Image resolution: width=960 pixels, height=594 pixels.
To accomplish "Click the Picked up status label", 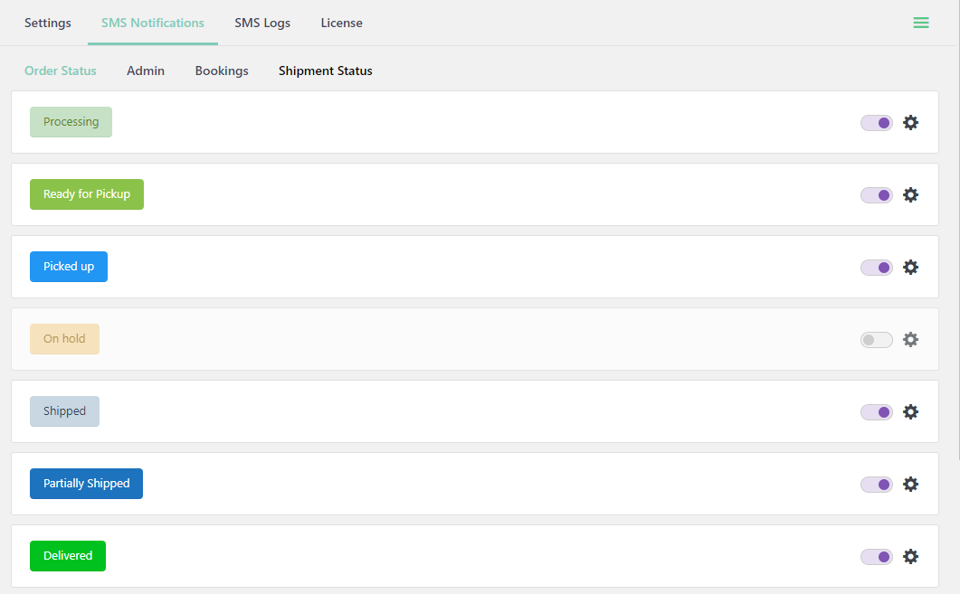I will [69, 267].
